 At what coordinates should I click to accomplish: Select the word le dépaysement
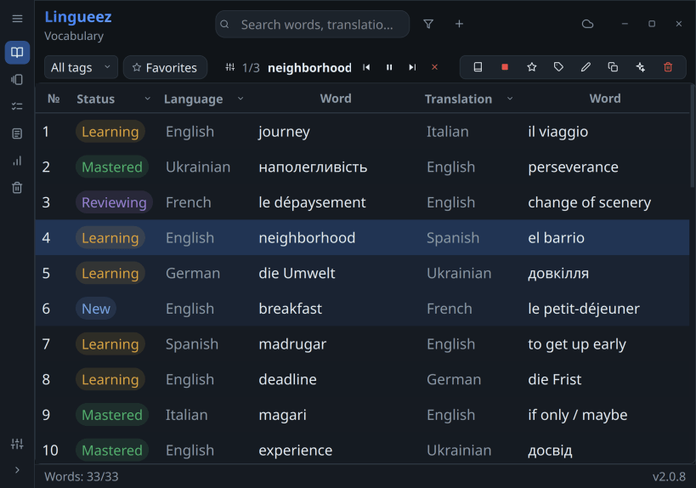[312, 202]
